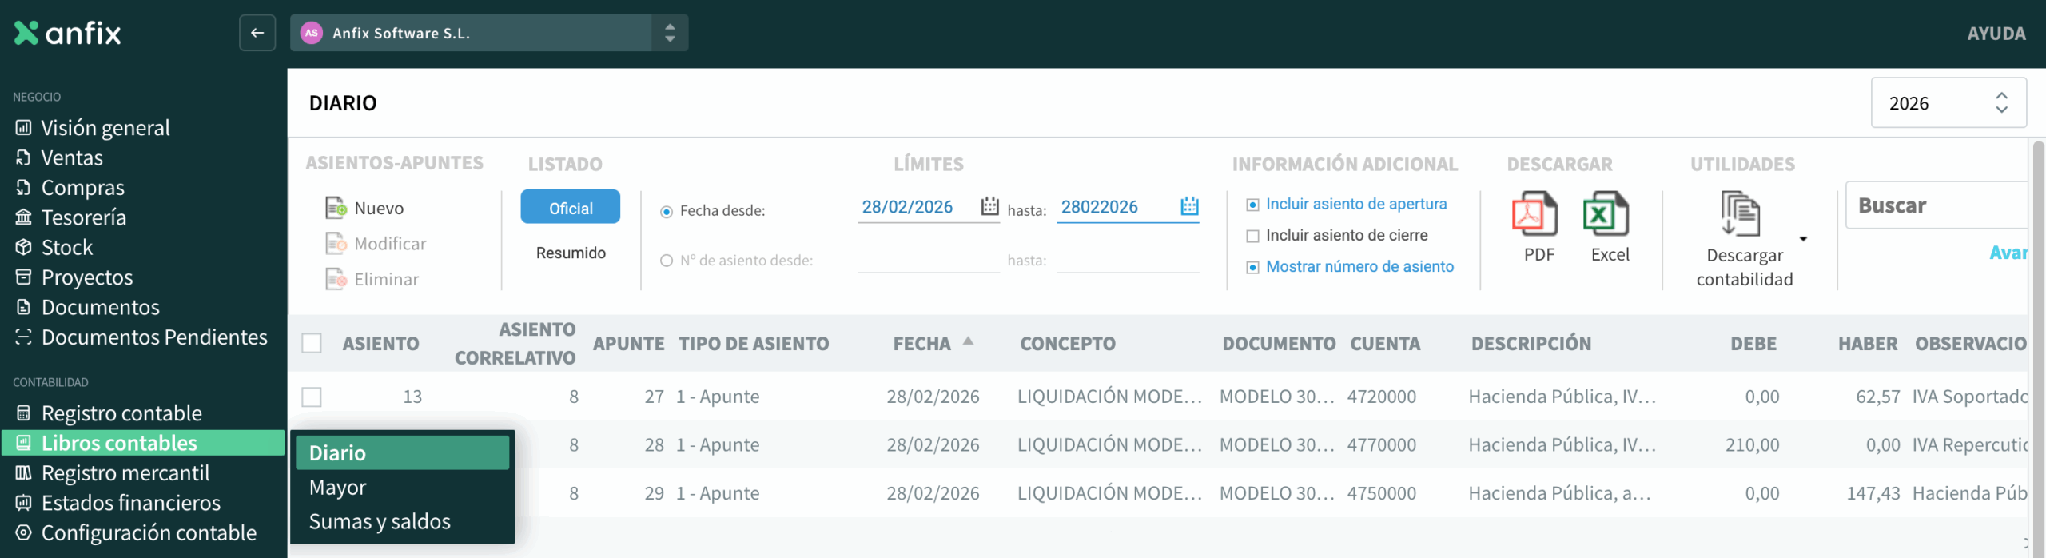The height and width of the screenshot is (558, 2046).
Task: Tick the checkbox for asiento 13 row
Action: [x=312, y=397]
